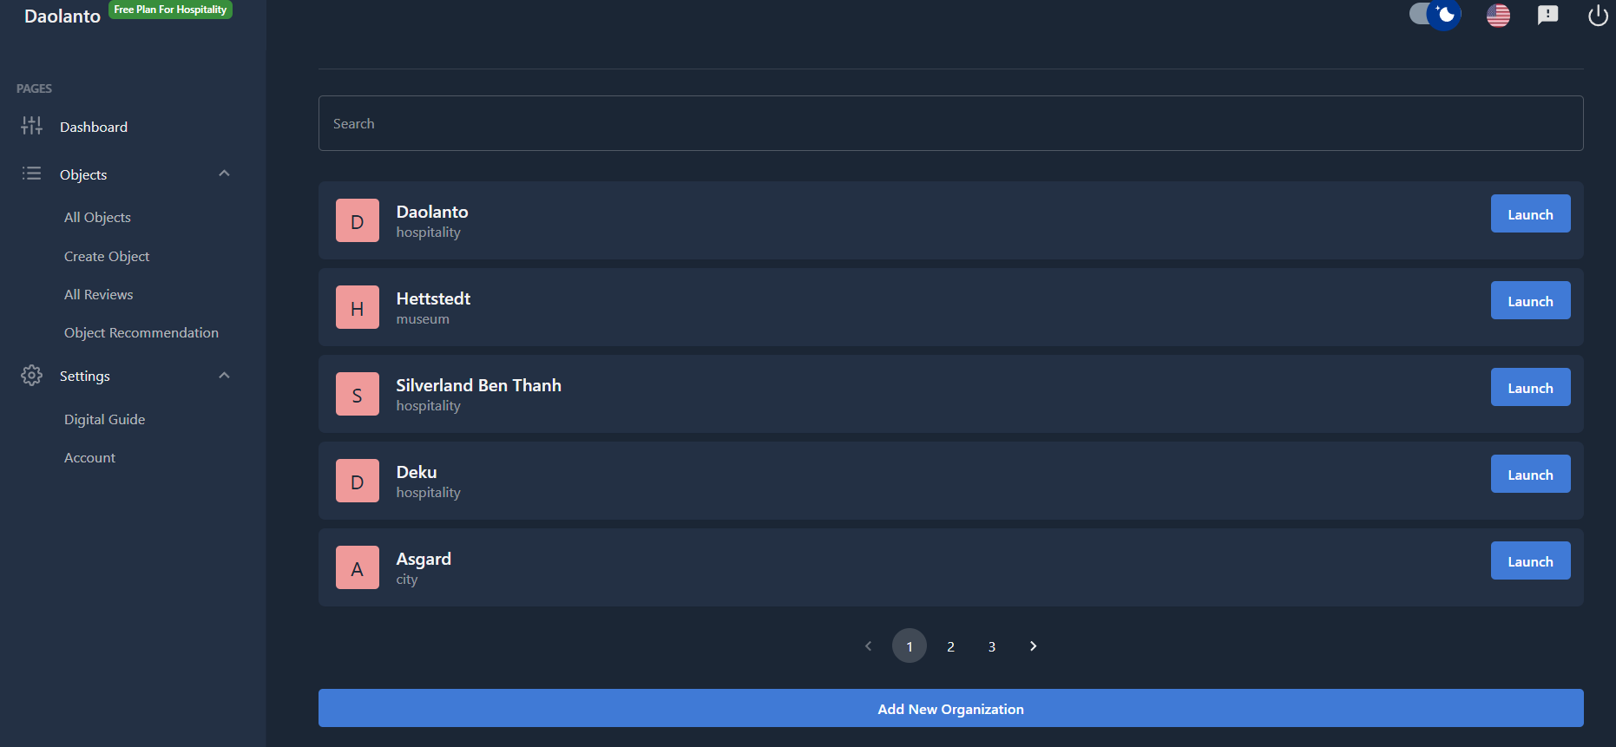Collapse the Objects menu chevron
Viewport: 1616px width, 747px height.
point(224,174)
